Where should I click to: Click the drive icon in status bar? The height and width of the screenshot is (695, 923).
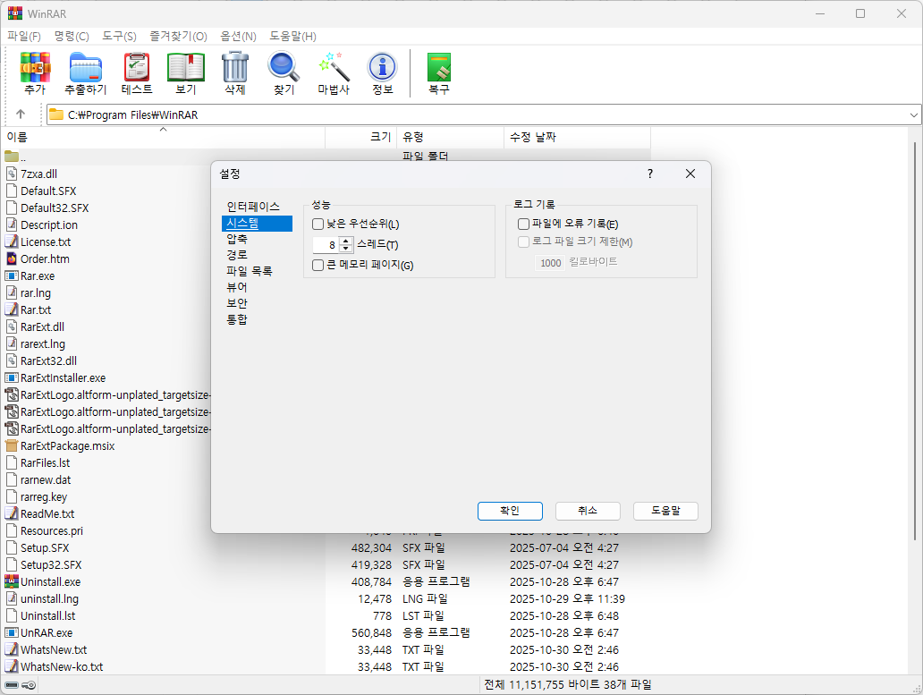coord(12,685)
